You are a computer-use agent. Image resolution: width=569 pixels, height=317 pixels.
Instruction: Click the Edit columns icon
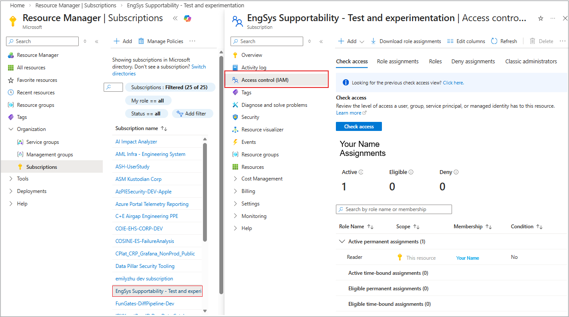[450, 41]
